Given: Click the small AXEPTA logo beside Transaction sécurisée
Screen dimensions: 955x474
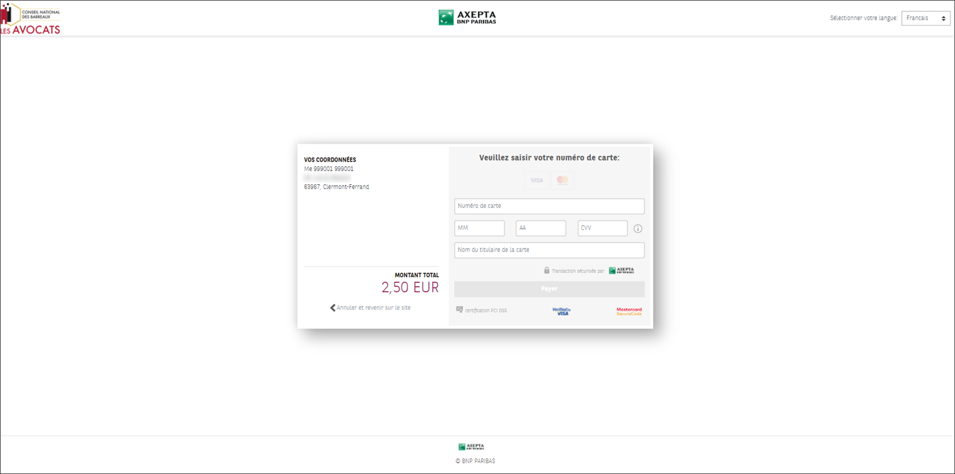Looking at the screenshot, I should coord(621,270).
